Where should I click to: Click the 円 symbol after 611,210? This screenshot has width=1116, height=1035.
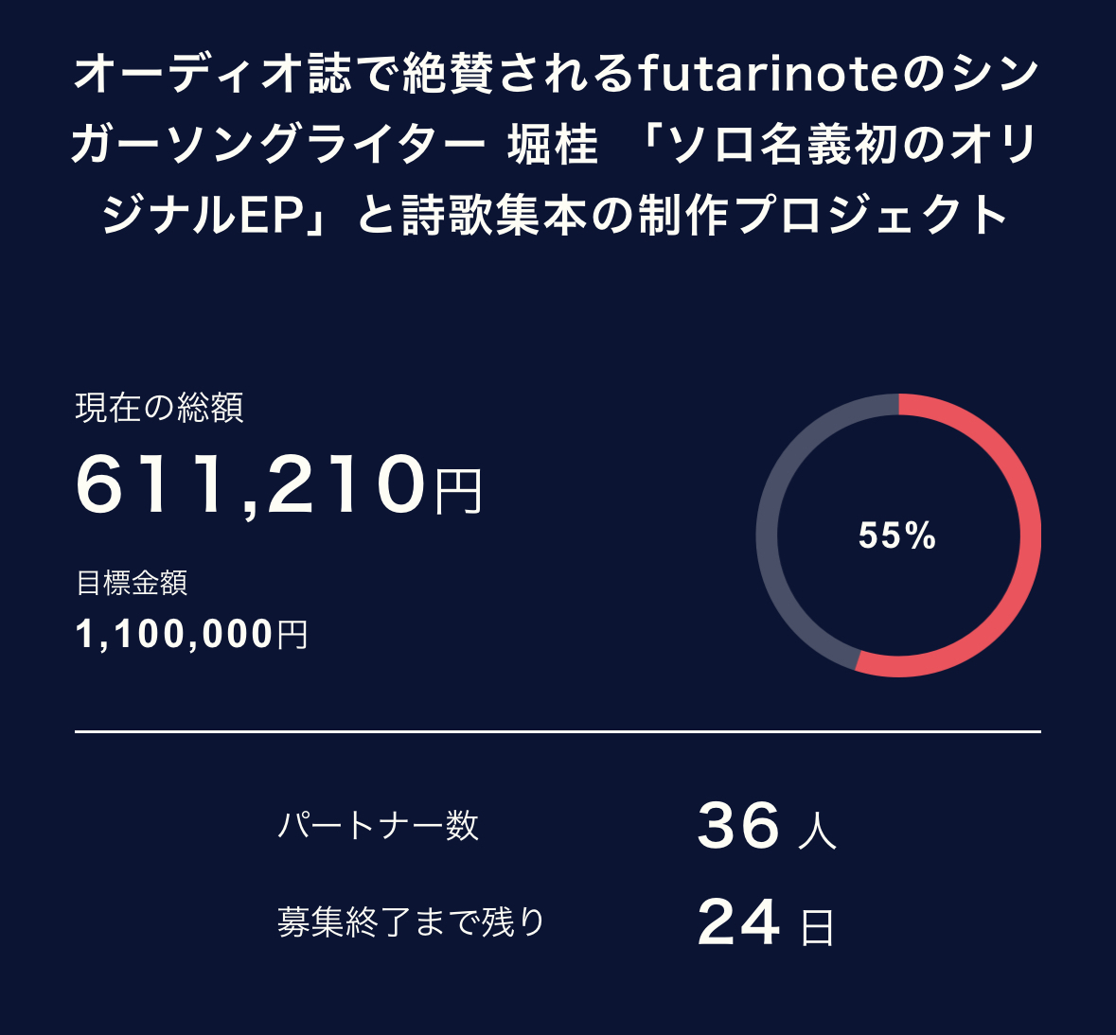pos(458,492)
